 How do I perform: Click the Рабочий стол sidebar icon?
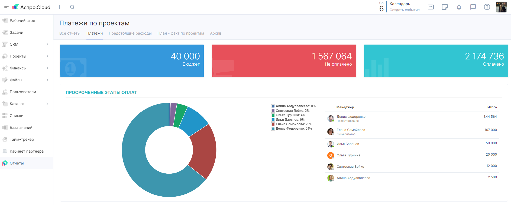(5, 21)
